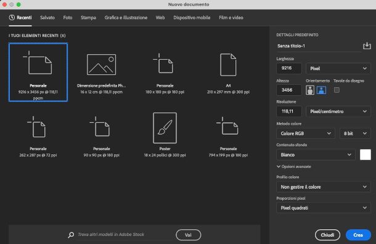This screenshot has width=376, height=244.
Task: Edit the document name Senza titolo-1
Action: click(x=319, y=46)
